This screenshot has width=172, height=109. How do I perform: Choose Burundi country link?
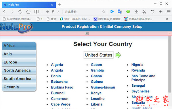coord(58,93)
